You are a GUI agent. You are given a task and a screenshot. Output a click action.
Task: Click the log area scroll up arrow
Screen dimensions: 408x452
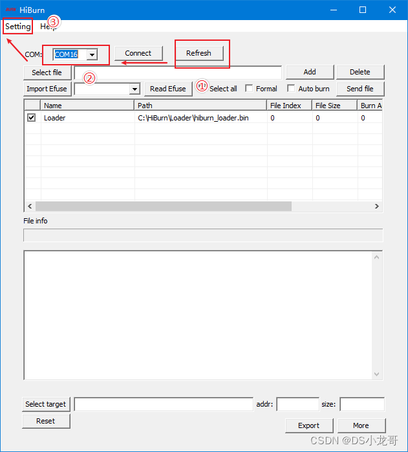376,257
